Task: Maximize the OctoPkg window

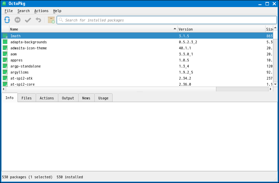Action: point(267,4)
